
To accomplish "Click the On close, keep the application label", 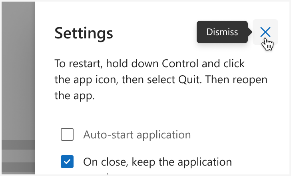I will pyautogui.click(x=157, y=162).
